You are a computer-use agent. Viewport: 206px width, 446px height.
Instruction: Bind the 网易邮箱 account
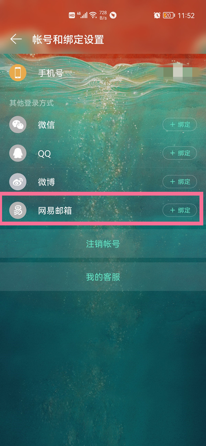180,210
